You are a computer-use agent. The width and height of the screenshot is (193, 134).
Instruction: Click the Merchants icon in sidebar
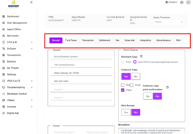[3, 36]
